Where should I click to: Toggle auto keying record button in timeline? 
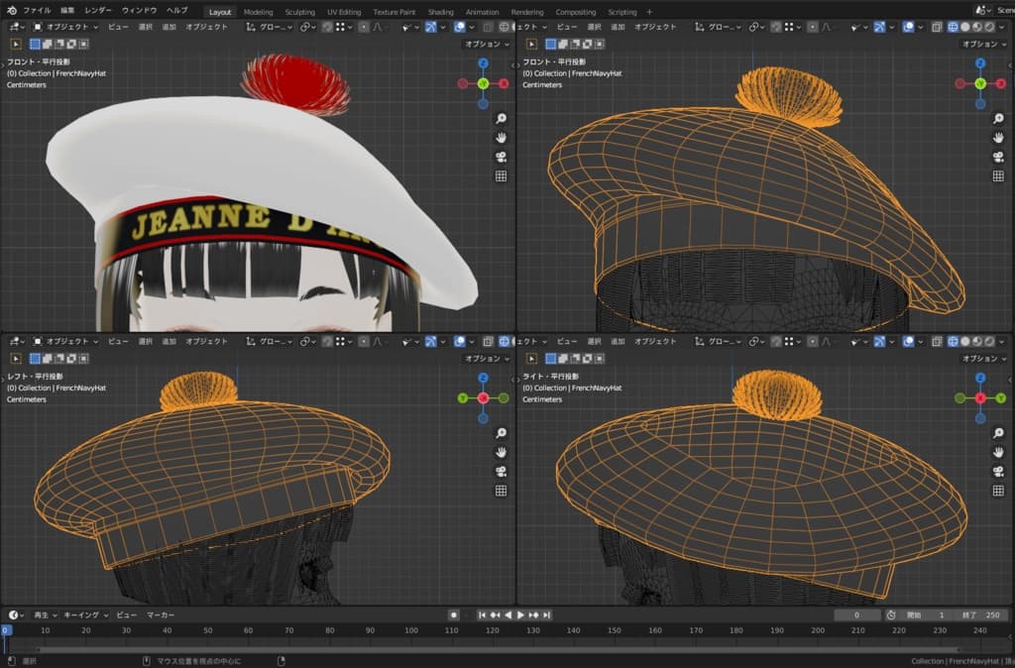coord(454,615)
